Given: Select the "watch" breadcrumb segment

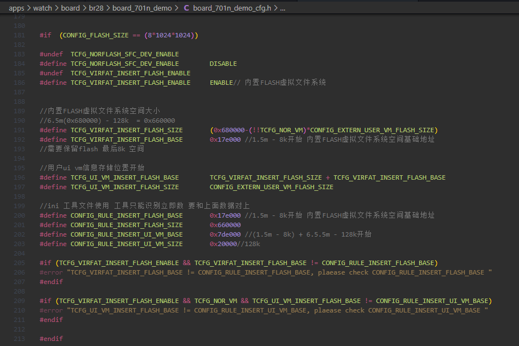Looking at the screenshot, I should coord(42,8).
